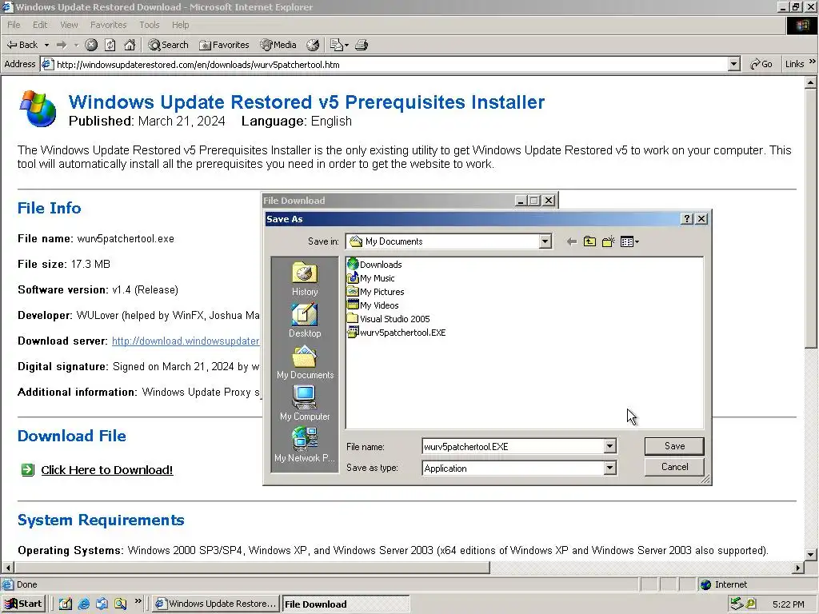
Task: Select History in the places bar
Action: click(x=305, y=279)
